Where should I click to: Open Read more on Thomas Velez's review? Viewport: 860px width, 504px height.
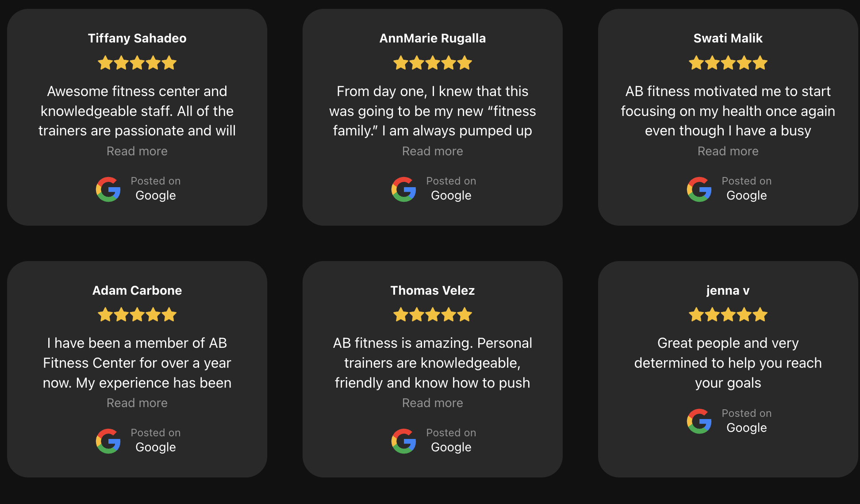[x=433, y=403]
